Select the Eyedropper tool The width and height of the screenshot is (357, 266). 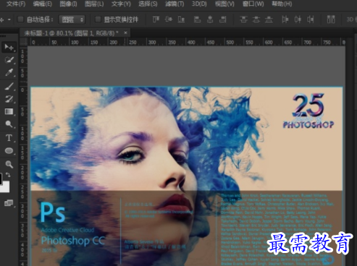pos(9,72)
